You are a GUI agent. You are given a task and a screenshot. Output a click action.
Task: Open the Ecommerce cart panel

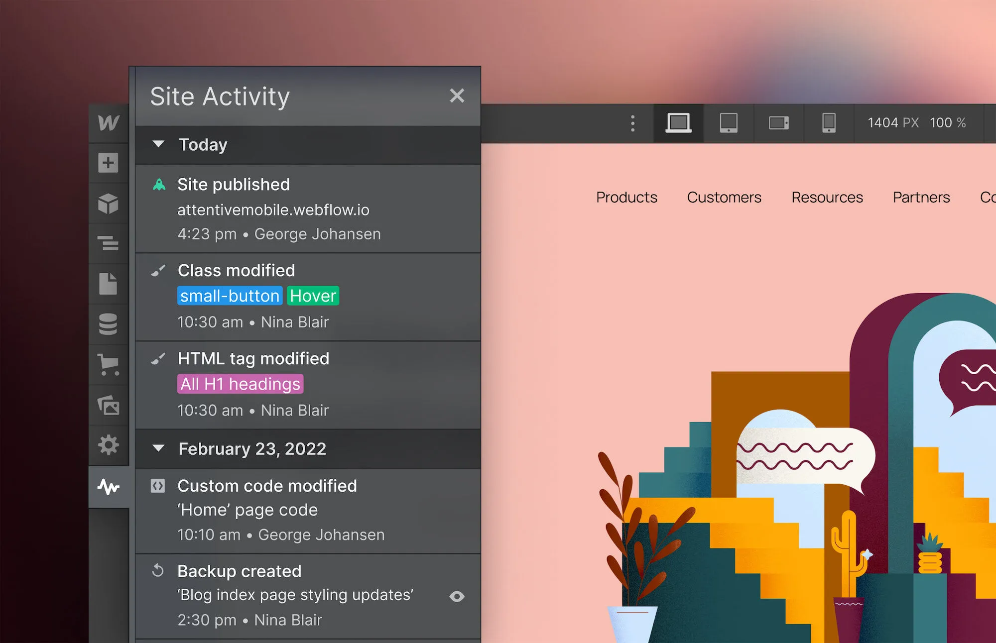(108, 365)
